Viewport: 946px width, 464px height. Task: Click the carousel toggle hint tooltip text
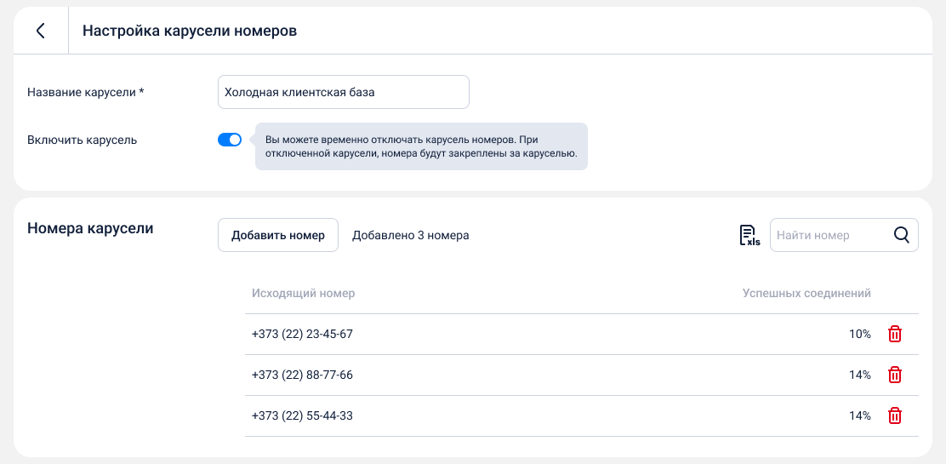pos(421,146)
